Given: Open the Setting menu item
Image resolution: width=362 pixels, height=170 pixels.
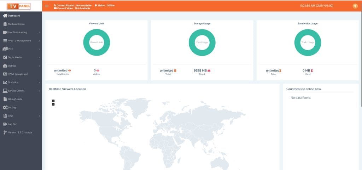Looking at the screenshot, I should coord(21,107).
